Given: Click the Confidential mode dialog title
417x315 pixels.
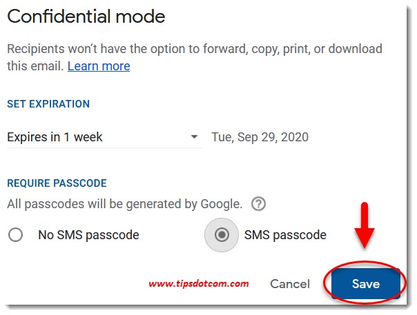Looking at the screenshot, I should coord(86,17).
